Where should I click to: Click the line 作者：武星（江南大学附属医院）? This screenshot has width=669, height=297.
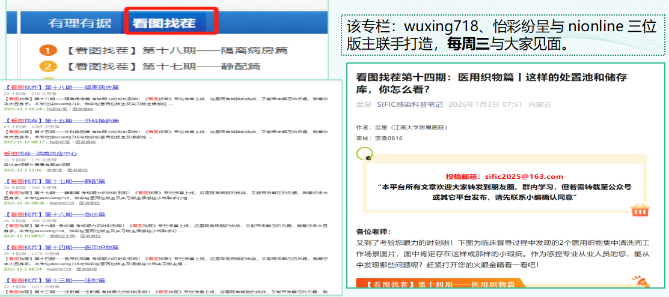click(x=402, y=127)
